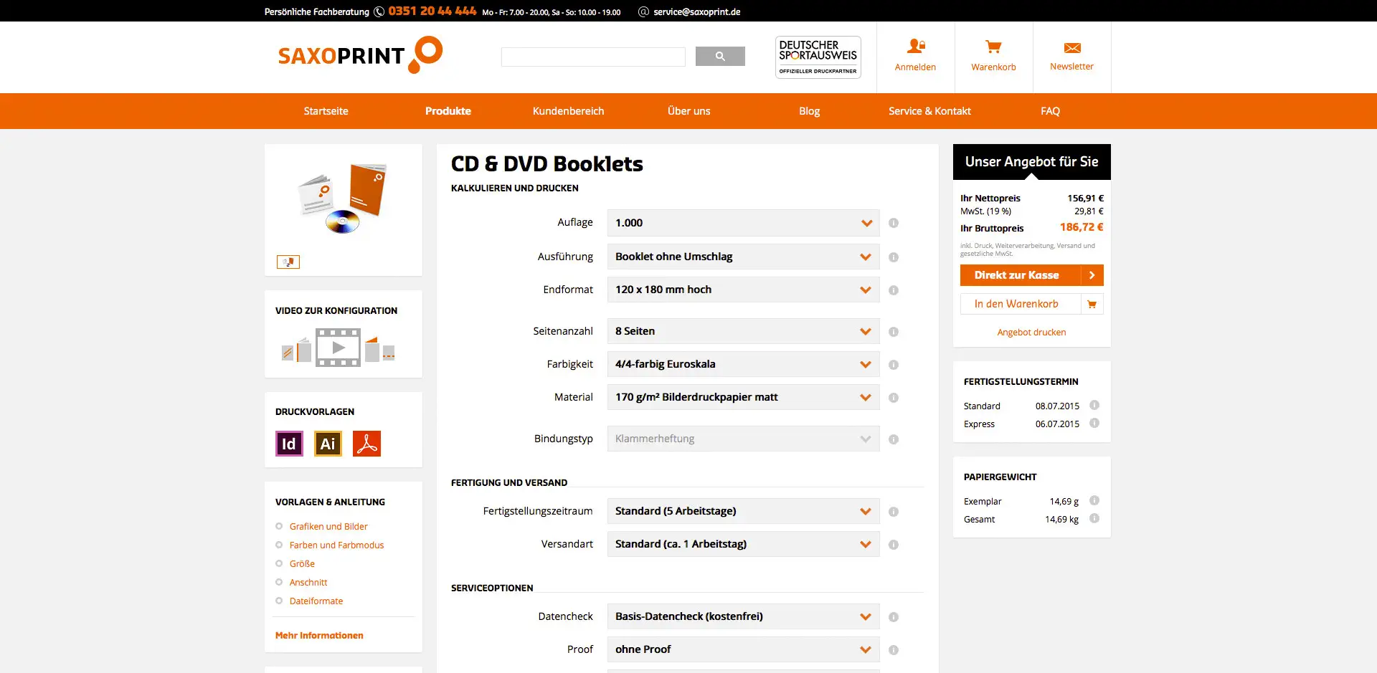Show info icon for Auflage

tap(894, 223)
